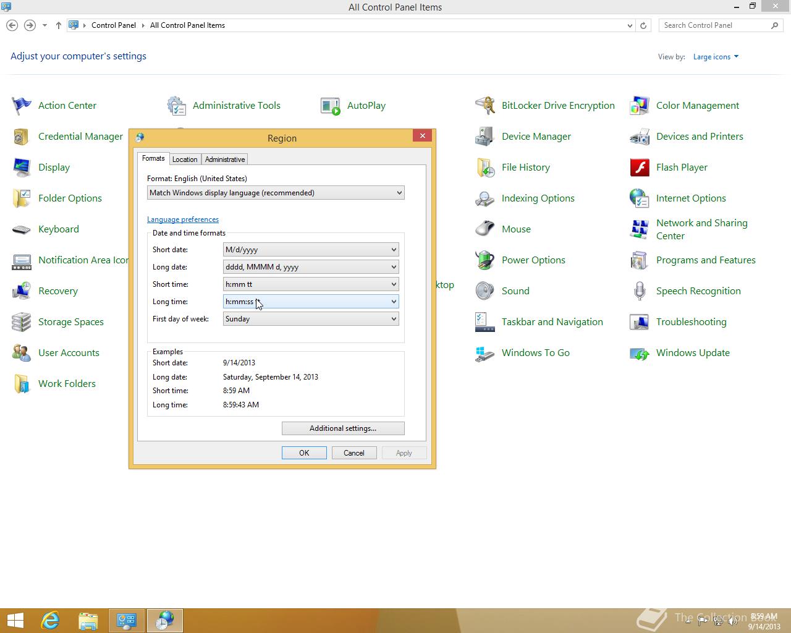Open Action Center flag icon

point(22,106)
